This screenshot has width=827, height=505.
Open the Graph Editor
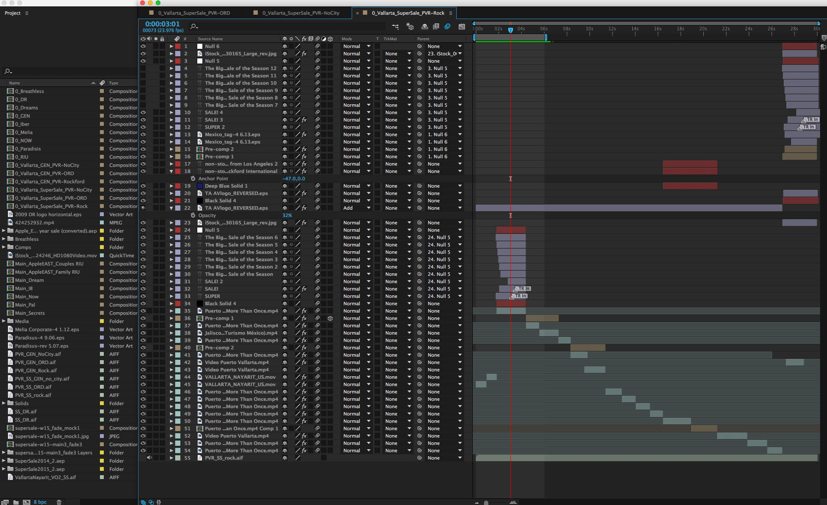tap(462, 27)
